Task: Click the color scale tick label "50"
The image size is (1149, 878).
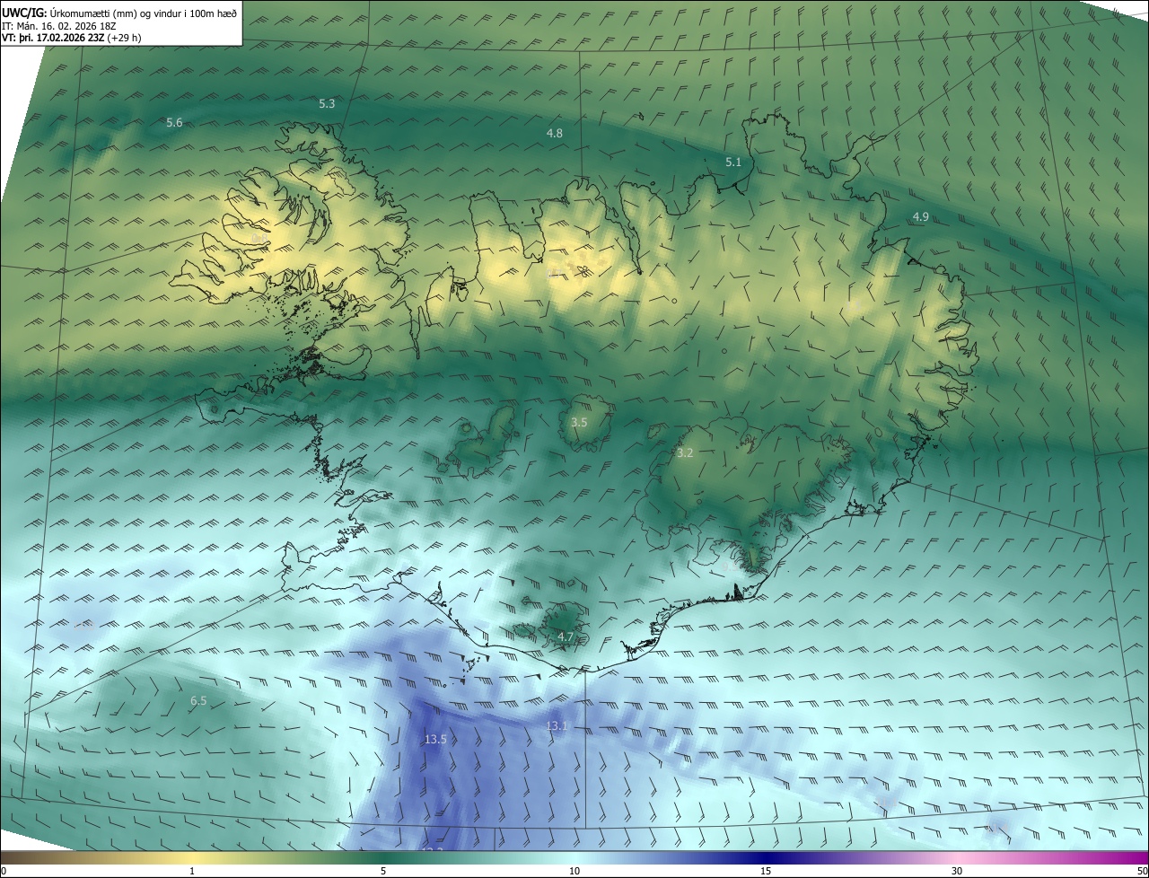Action: (1143, 871)
